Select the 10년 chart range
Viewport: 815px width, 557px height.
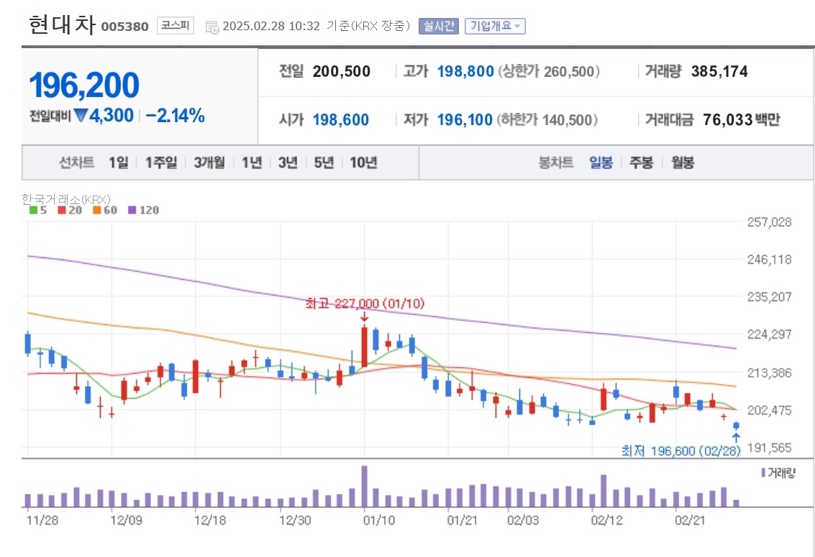coord(363,163)
